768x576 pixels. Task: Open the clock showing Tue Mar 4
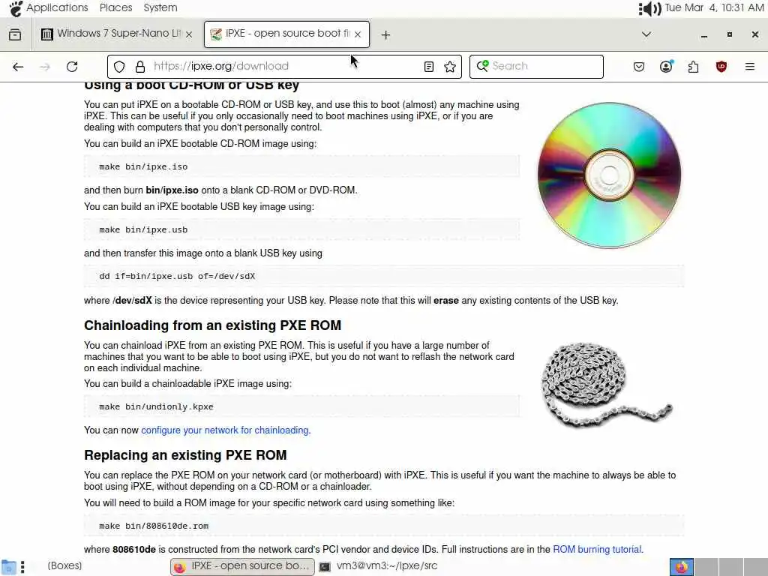coord(714,7)
